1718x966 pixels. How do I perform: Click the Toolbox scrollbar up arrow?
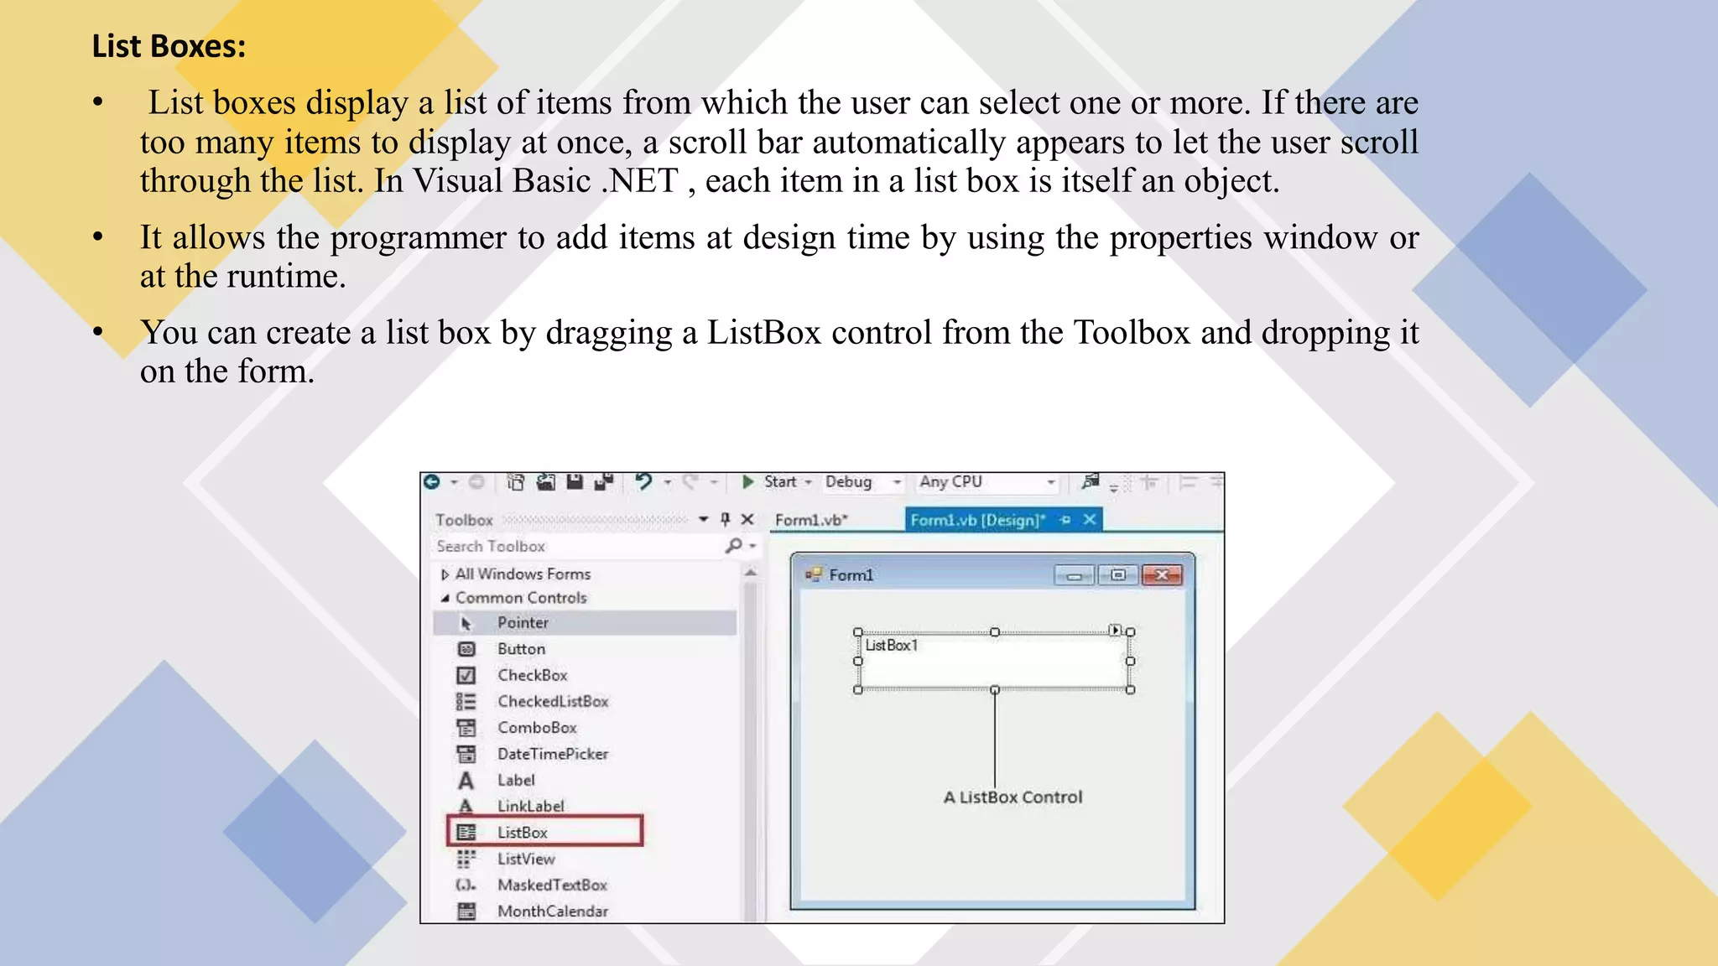[x=751, y=573]
